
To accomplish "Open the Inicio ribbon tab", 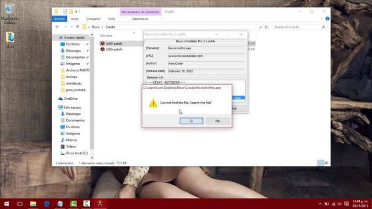I will [74, 19].
